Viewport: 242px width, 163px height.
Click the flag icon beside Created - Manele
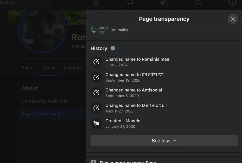(x=96, y=123)
